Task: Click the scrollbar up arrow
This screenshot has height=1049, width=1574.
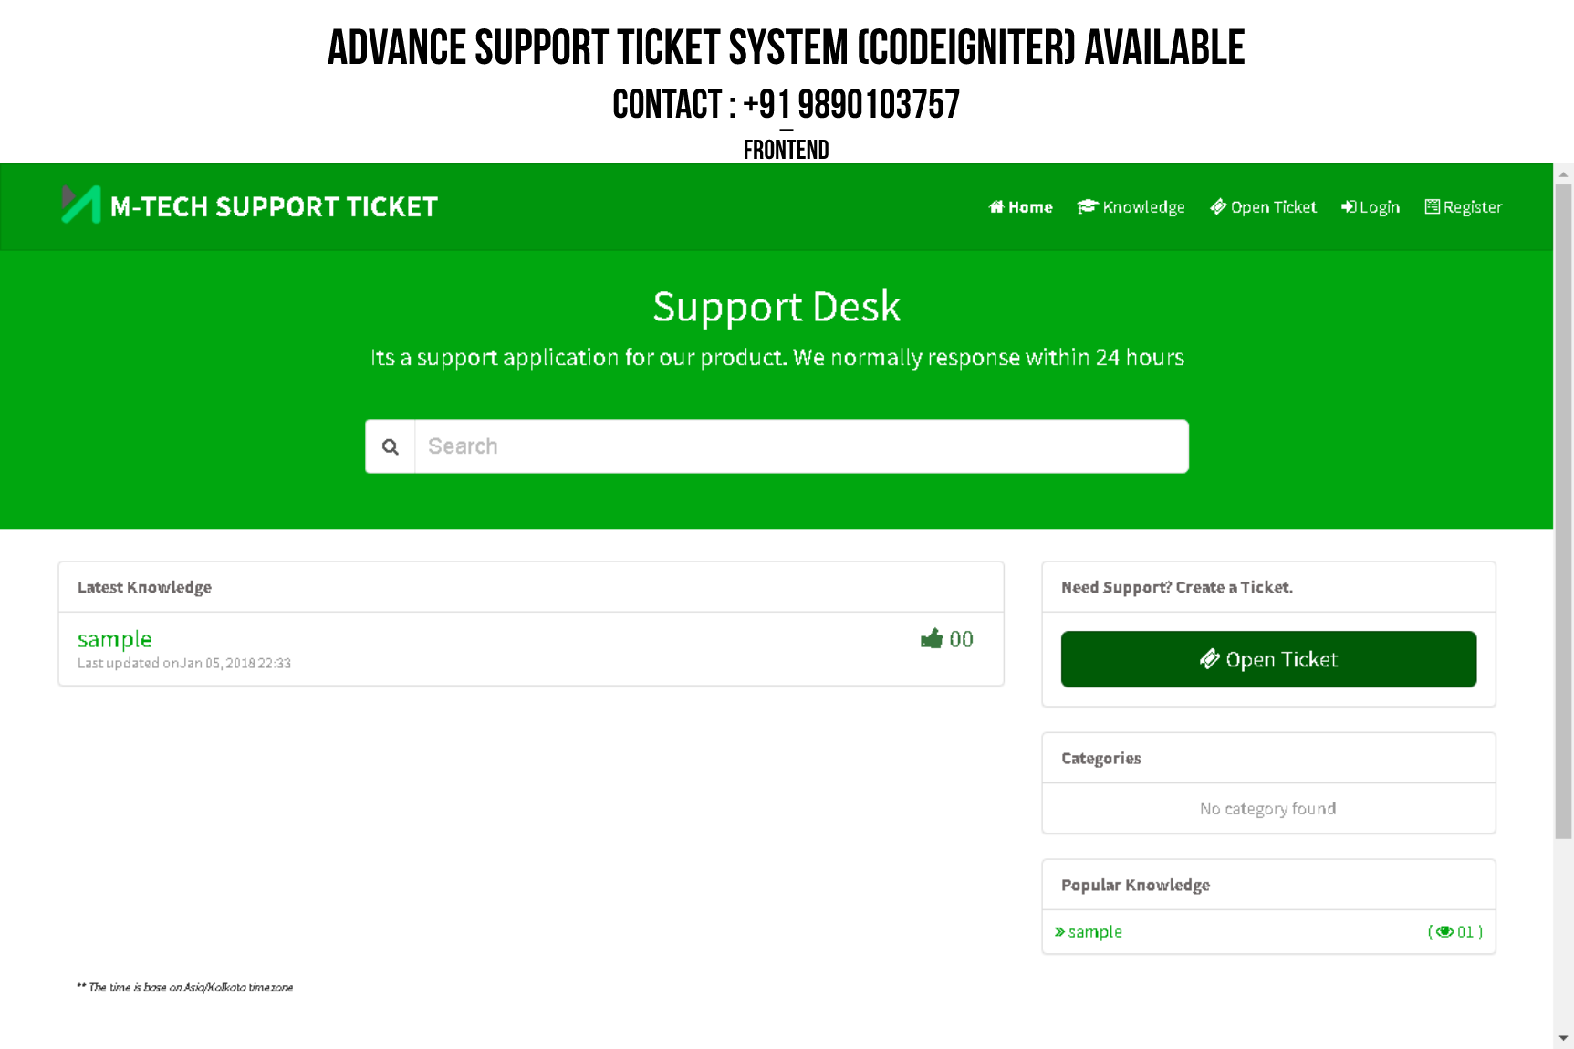Action: (1564, 173)
